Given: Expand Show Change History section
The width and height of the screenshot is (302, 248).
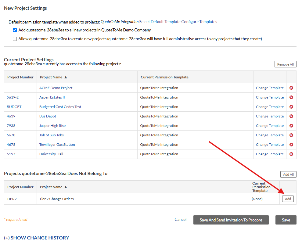Looking at the screenshot, I should (x=37, y=238).
